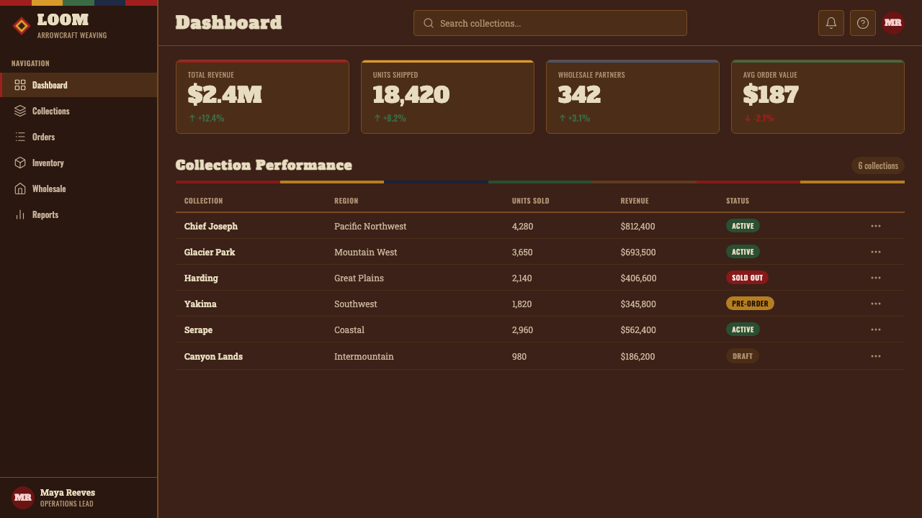Open Collections via its layers icon
Viewport: 922px width, 518px height.
20,111
